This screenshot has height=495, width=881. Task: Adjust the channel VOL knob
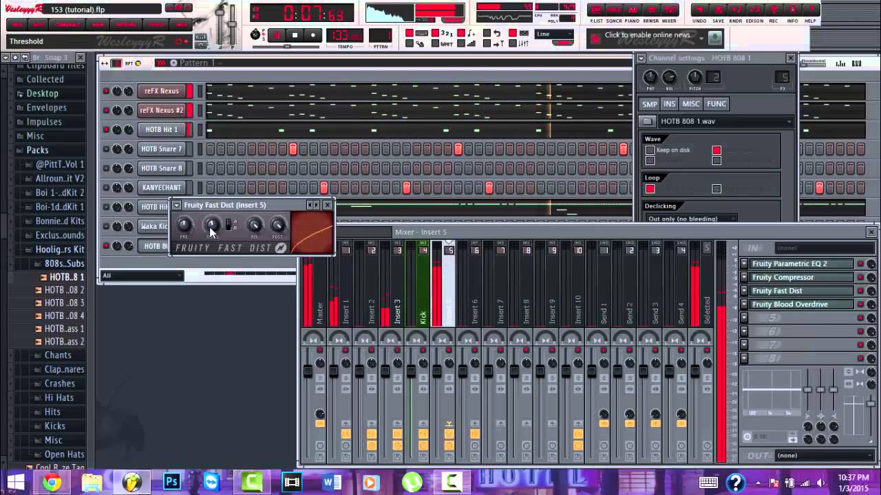click(x=669, y=77)
